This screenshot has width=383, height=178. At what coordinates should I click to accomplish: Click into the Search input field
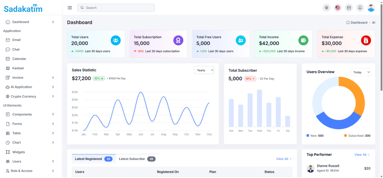(x=116, y=8)
